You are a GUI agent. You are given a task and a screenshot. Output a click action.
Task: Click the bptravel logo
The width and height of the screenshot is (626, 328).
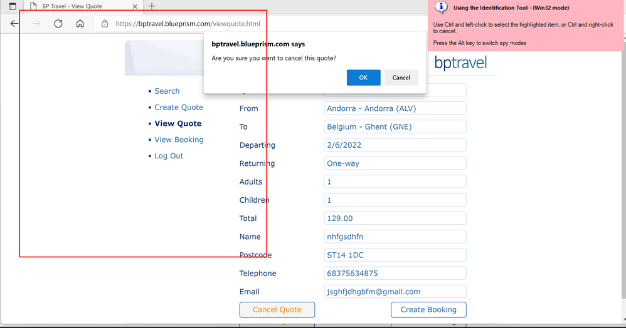(x=460, y=63)
